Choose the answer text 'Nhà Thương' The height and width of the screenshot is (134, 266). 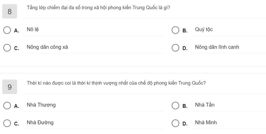click(x=41, y=105)
